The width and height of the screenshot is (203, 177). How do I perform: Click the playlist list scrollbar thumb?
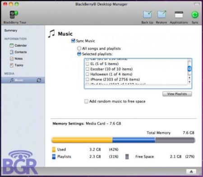(189, 69)
